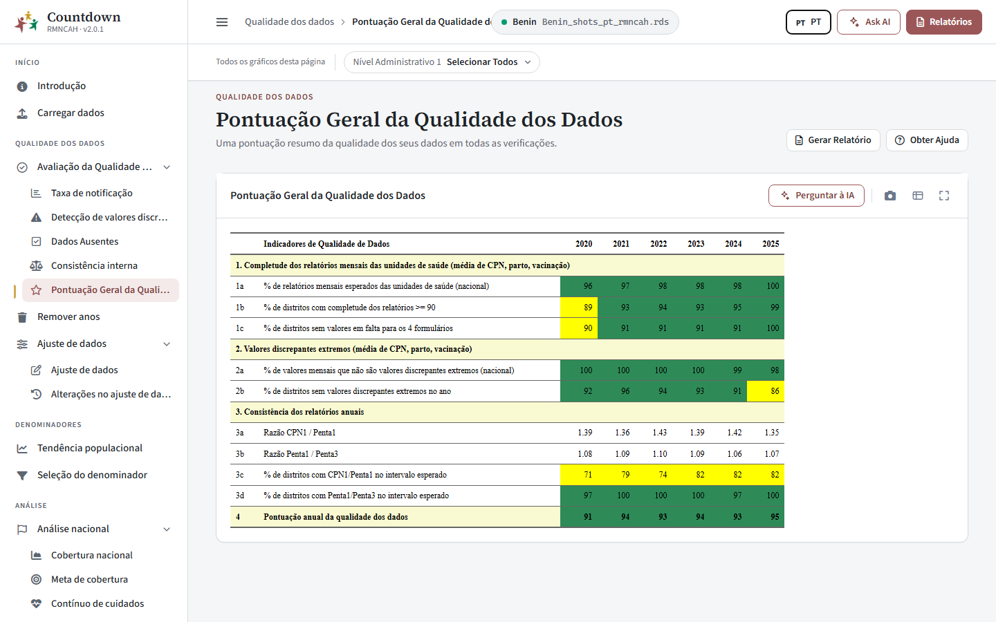This screenshot has width=996, height=622.
Task: Open Dados Ausentes page
Action: [84, 242]
